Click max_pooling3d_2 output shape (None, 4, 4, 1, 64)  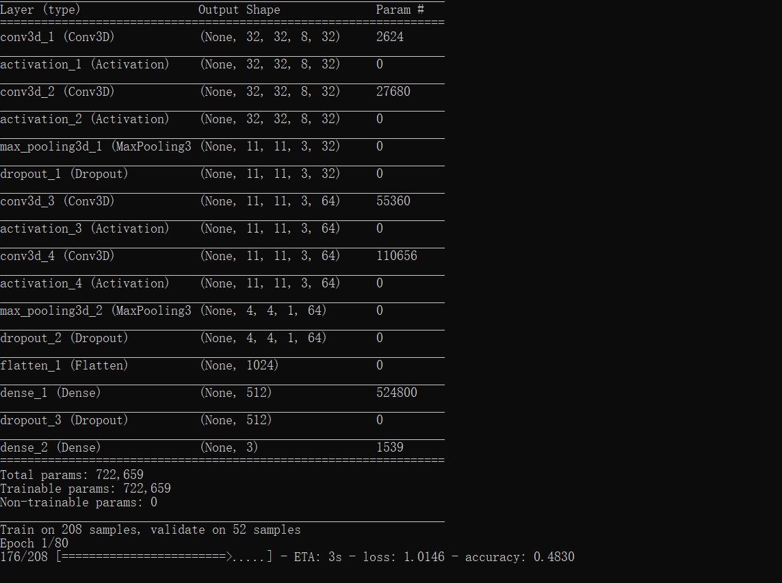[x=263, y=311]
